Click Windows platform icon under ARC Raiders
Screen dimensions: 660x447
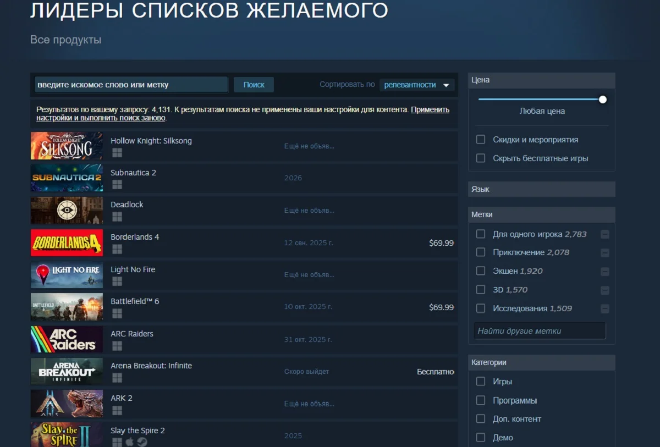117,346
